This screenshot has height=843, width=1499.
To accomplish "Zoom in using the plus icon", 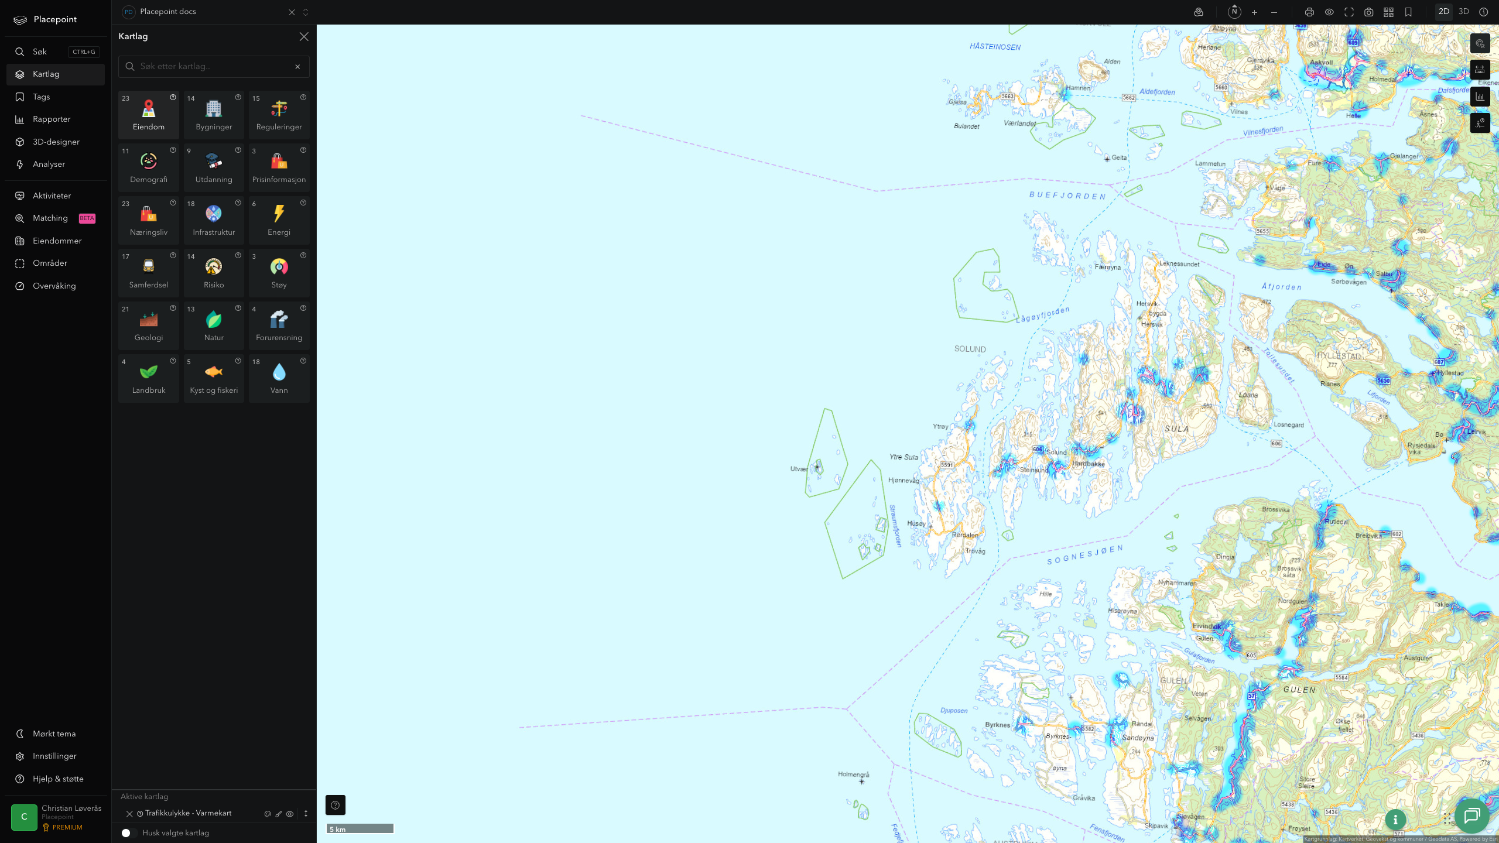I will [x=1254, y=12].
